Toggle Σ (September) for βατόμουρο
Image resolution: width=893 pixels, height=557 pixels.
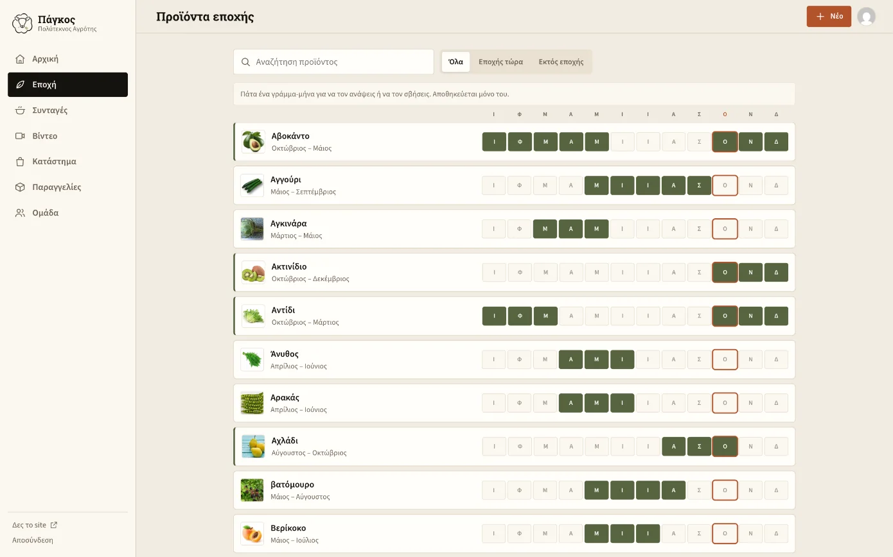699,490
